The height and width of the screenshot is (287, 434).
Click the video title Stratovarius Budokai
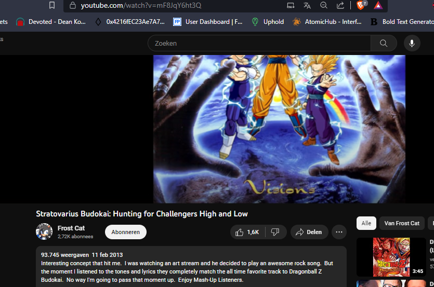click(x=142, y=214)
